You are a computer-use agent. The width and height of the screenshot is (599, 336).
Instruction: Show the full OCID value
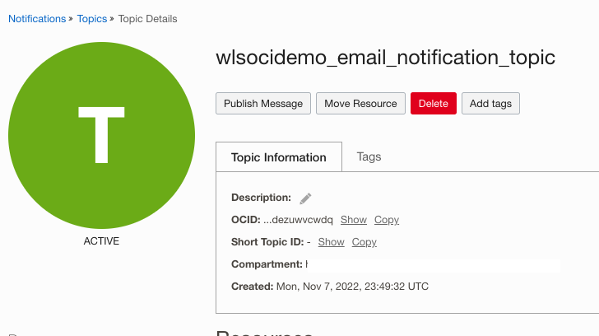pyautogui.click(x=354, y=220)
